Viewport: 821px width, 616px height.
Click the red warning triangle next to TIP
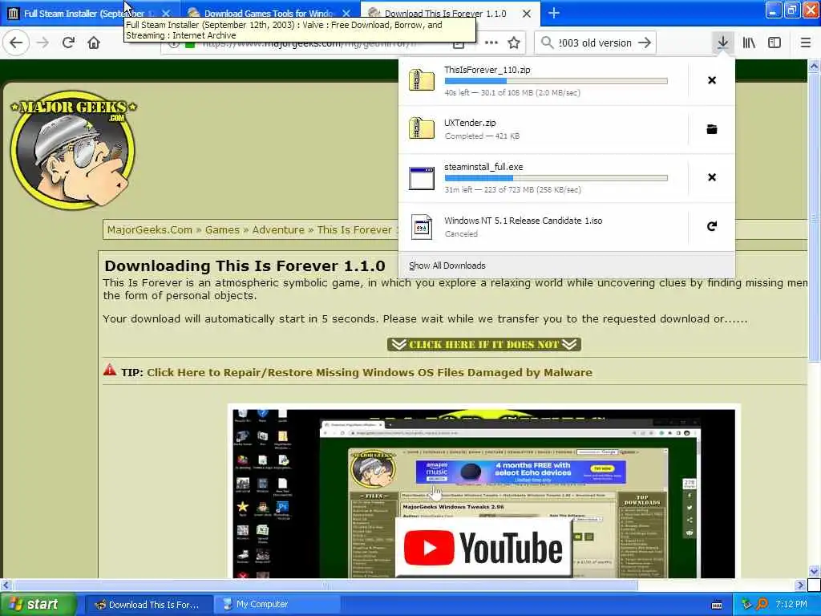109,370
